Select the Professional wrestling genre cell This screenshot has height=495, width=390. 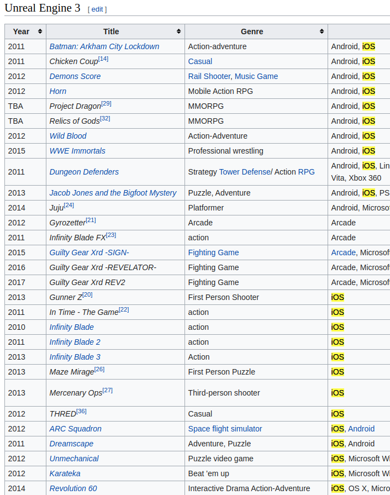click(x=256, y=151)
